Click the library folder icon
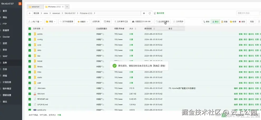Image resolution: width=261 pixels, height=120 pixels. click(x=35, y=66)
